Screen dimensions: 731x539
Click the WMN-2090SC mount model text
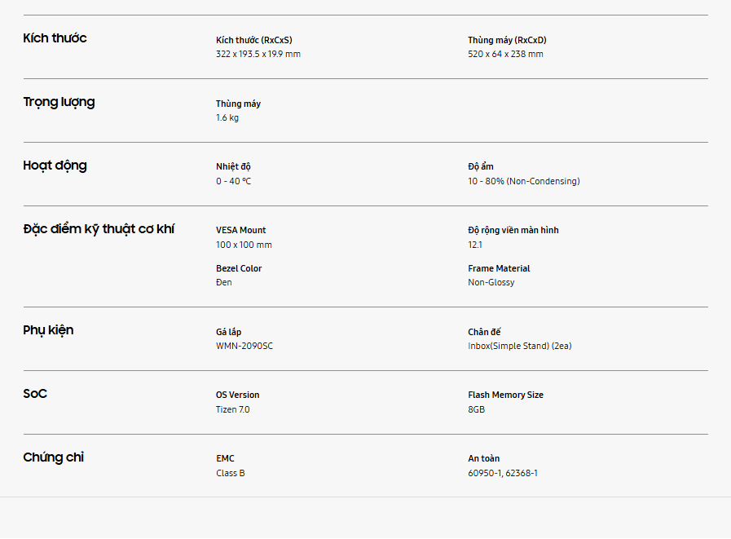244,346
